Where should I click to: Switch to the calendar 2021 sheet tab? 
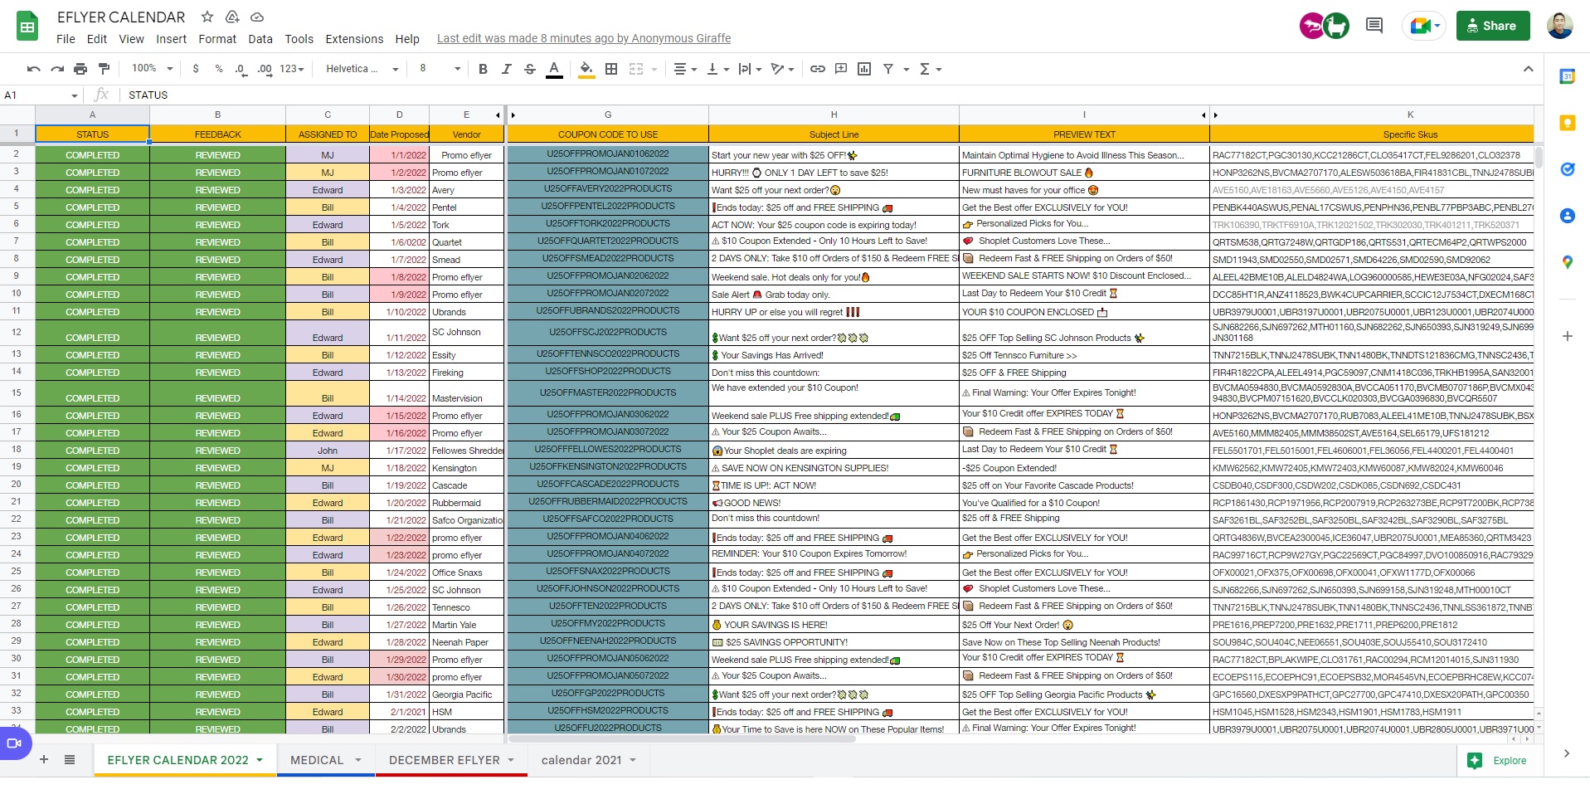pyautogui.click(x=588, y=760)
